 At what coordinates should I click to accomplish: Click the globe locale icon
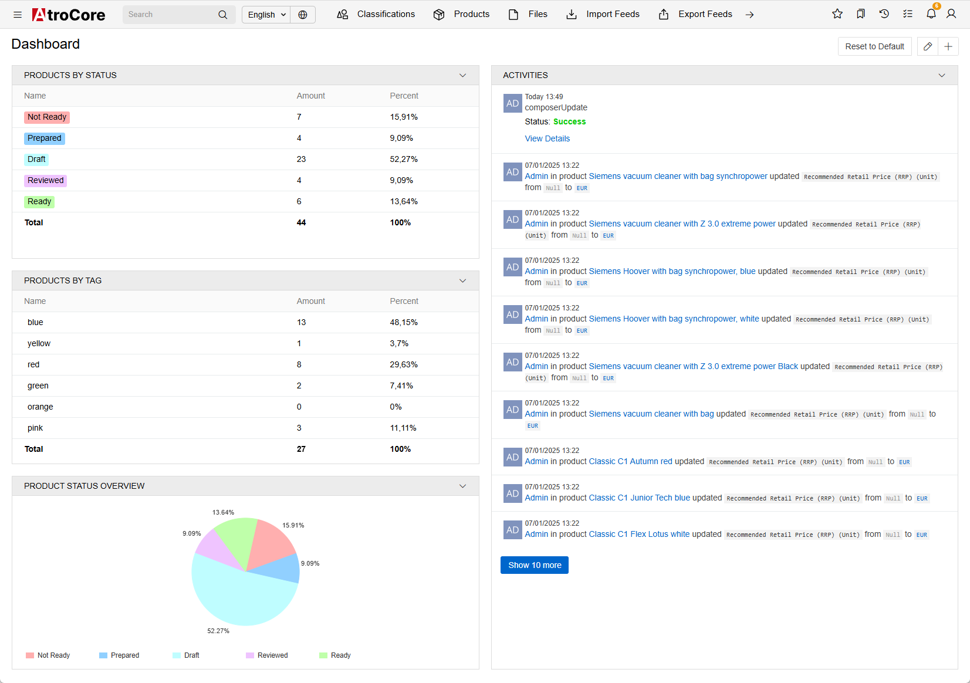click(303, 14)
